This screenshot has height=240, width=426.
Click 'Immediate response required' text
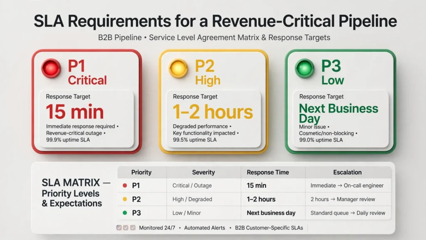click(80, 126)
